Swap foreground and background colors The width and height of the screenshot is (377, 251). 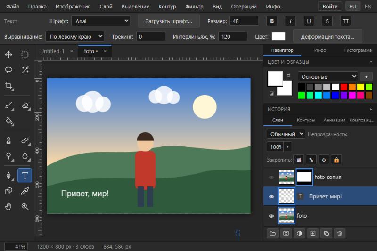pyautogui.click(x=288, y=75)
